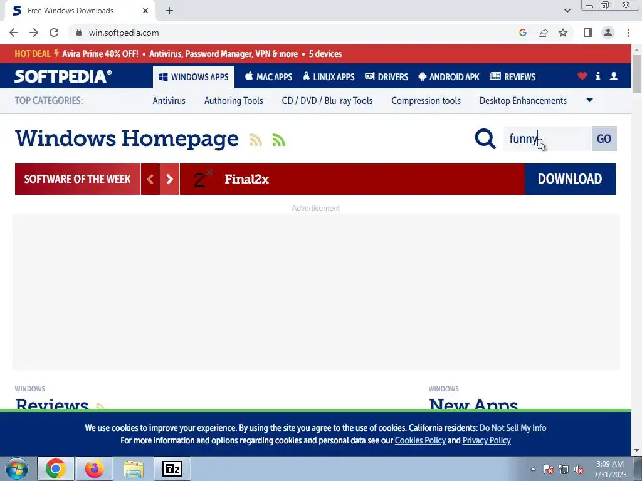Open the Android APK section
Viewport: 642px width, 481px height.
coord(449,77)
